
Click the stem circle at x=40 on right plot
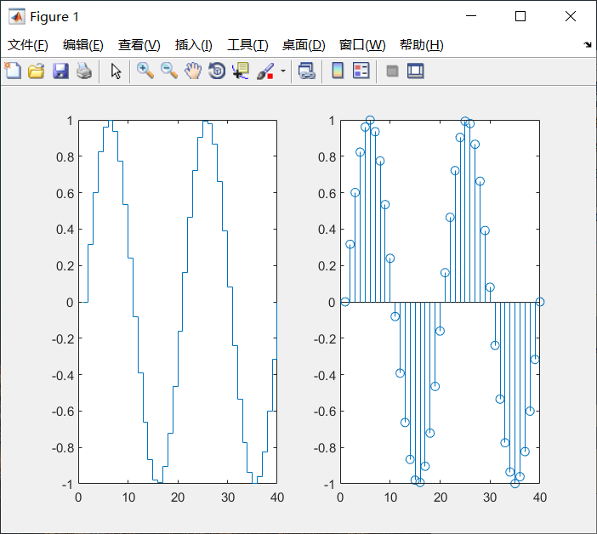pyautogui.click(x=539, y=302)
